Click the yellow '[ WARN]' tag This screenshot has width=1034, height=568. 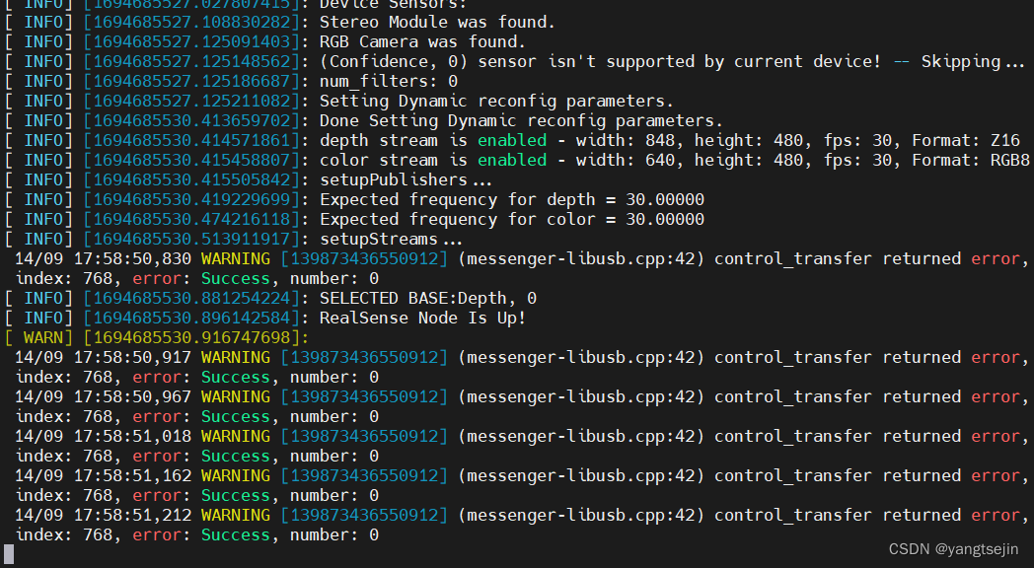click(x=38, y=338)
